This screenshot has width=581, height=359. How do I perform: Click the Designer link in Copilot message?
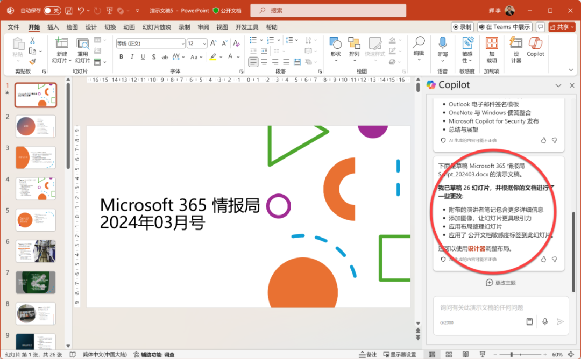[477, 249]
